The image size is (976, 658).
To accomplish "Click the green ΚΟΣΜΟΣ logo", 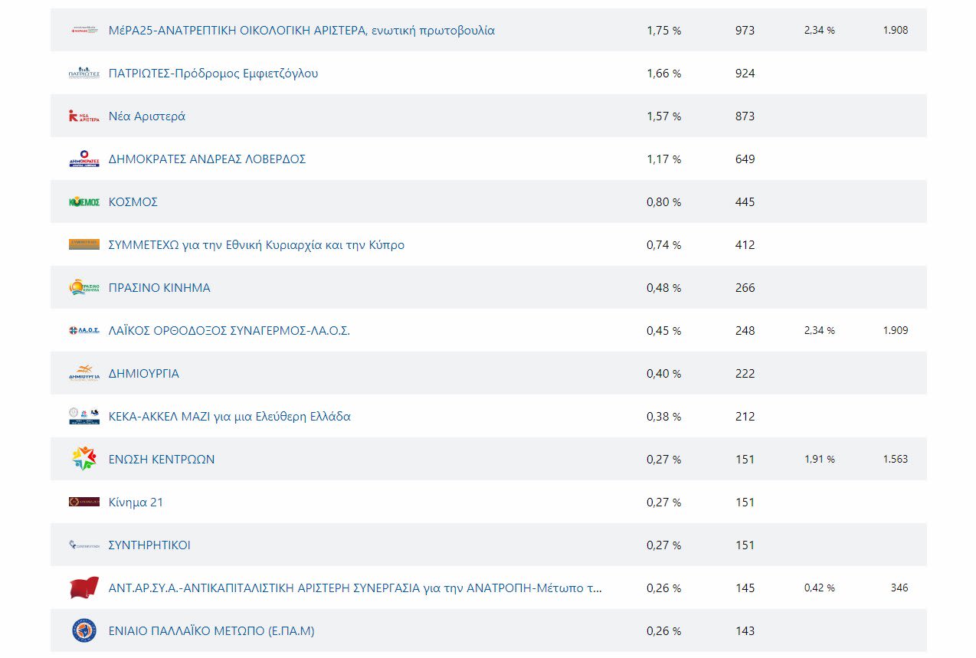I will click(84, 202).
